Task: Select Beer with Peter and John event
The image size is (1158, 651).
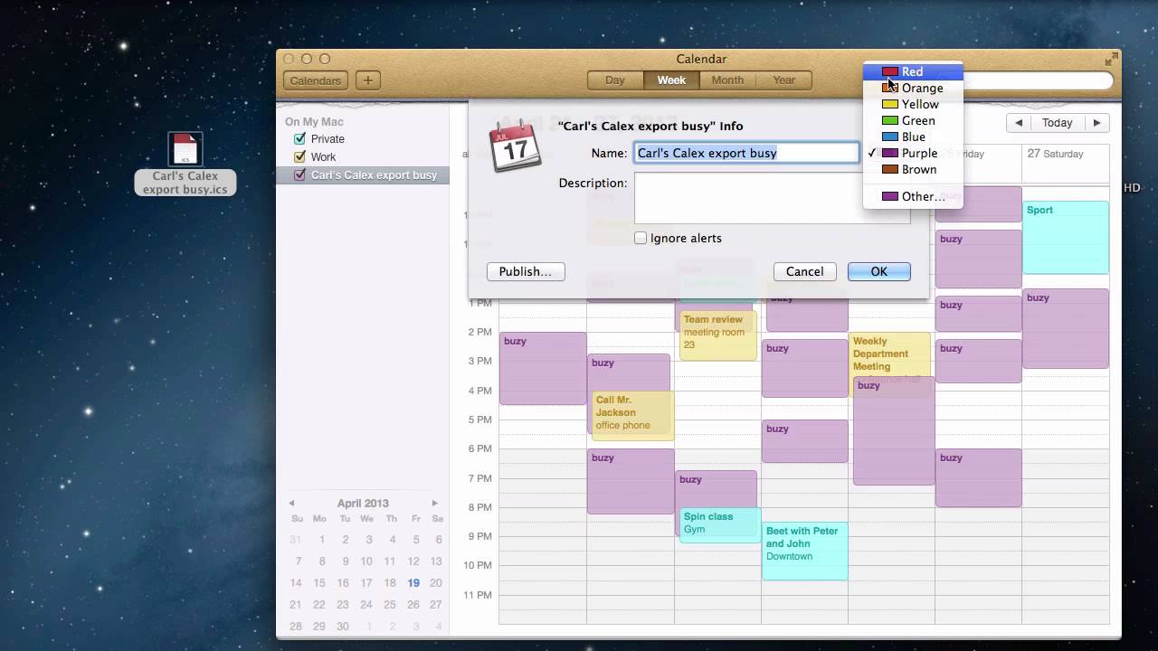Action: (x=804, y=551)
